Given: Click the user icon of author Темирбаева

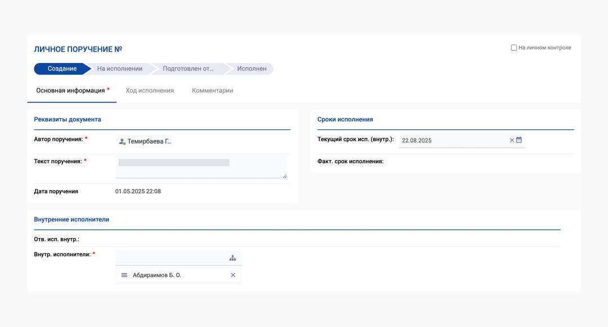Looking at the screenshot, I should click(x=122, y=141).
